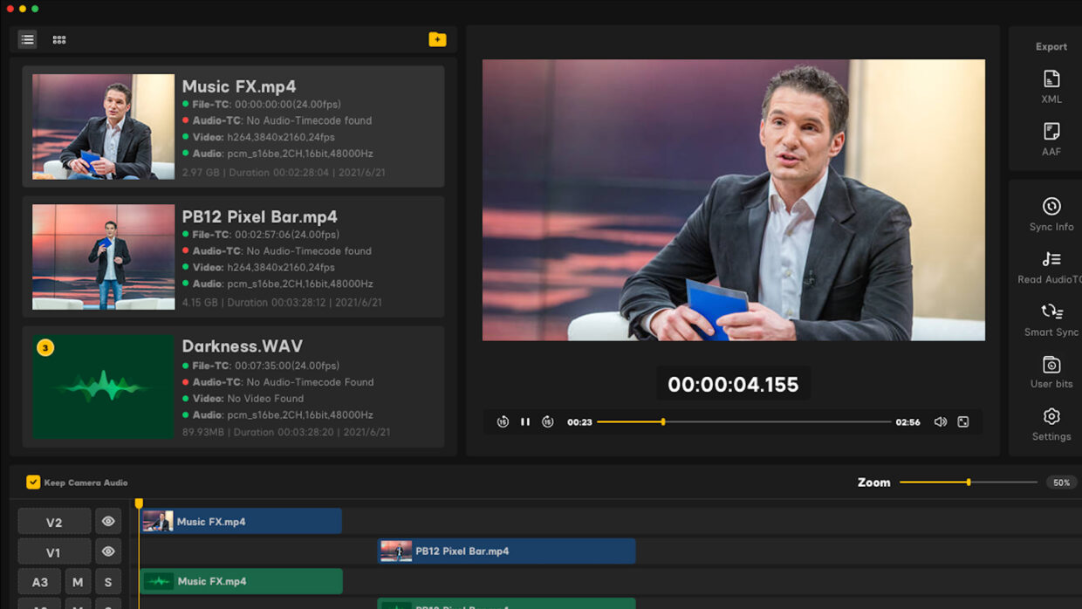This screenshot has height=609, width=1082.
Task: Close the window with red button
Action: tap(10, 9)
